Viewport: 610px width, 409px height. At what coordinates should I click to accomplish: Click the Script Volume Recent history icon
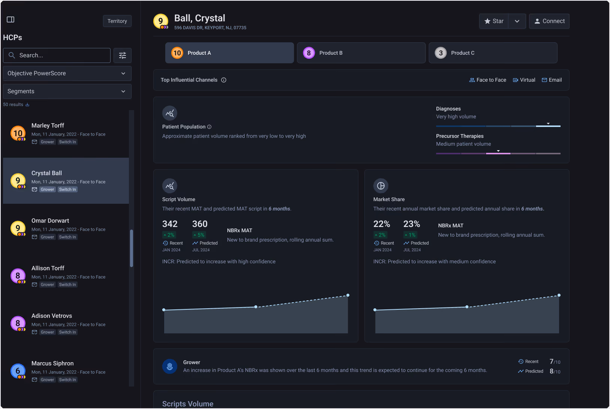point(165,243)
